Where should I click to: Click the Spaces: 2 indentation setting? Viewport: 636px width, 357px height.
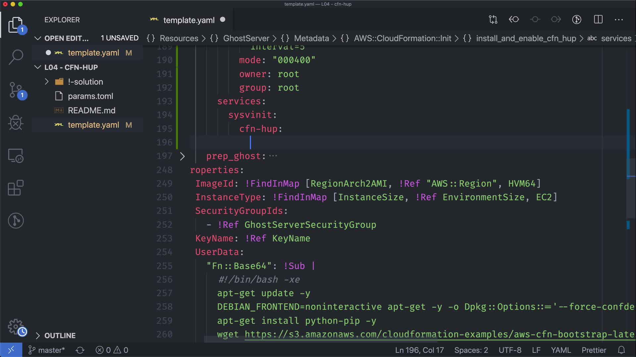[471, 350]
